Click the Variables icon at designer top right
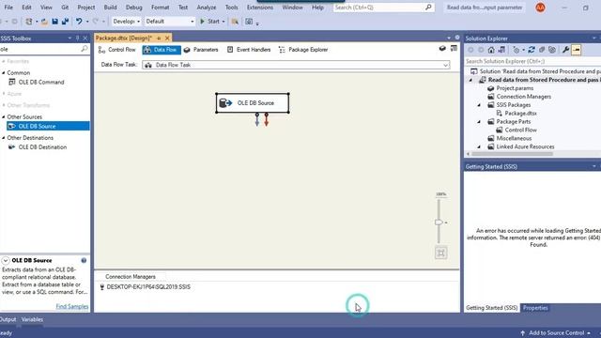The height and width of the screenshot is (338, 601). [x=442, y=48]
